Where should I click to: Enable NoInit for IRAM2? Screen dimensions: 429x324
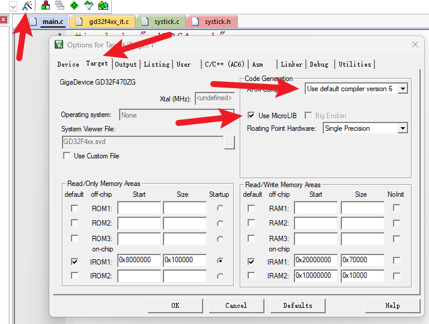pos(397,276)
